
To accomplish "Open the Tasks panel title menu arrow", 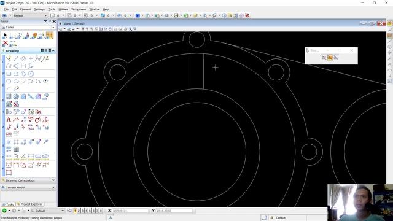I will coord(45,21).
